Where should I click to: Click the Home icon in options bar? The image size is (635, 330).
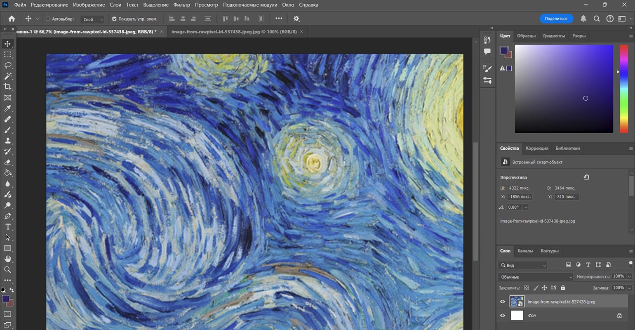tap(12, 19)
